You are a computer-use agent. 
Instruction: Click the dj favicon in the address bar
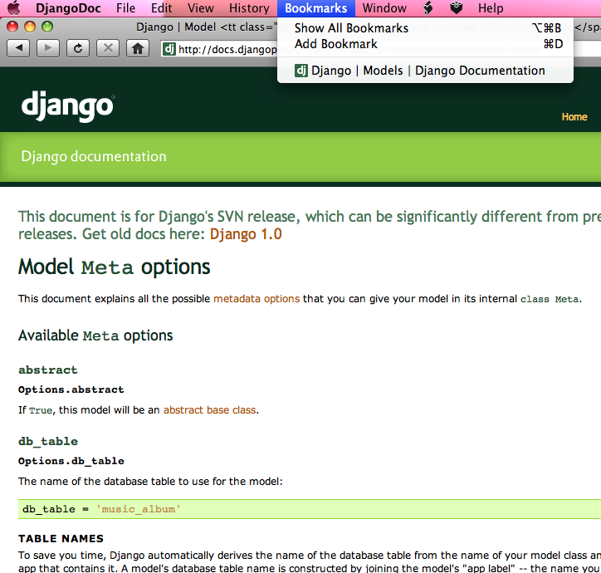(x=169, y=49)
